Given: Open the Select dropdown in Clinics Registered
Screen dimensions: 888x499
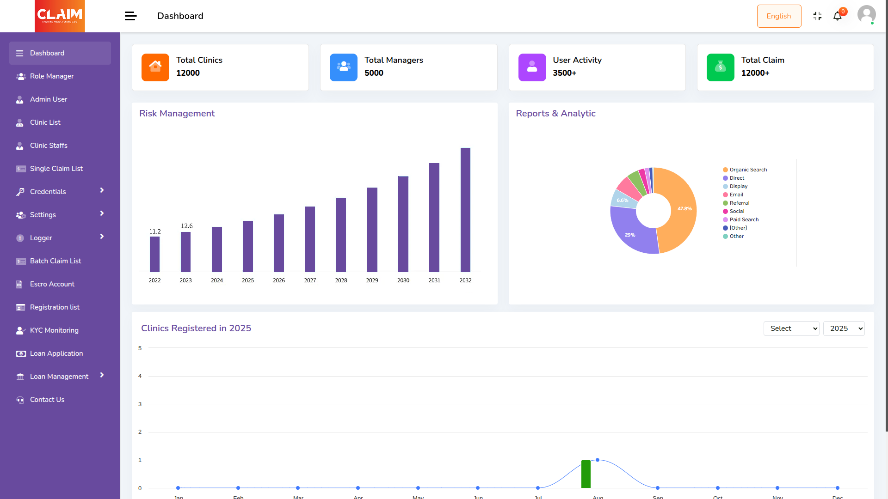Looking at the screenshot, I should click(791, 329).
